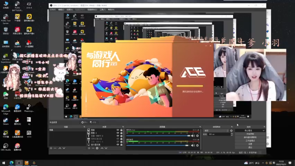Open Edge from the taskbar

pos(11,163)
